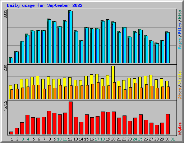
Task: Select the red KBytes bar for day 14
Action: point(81,128)
